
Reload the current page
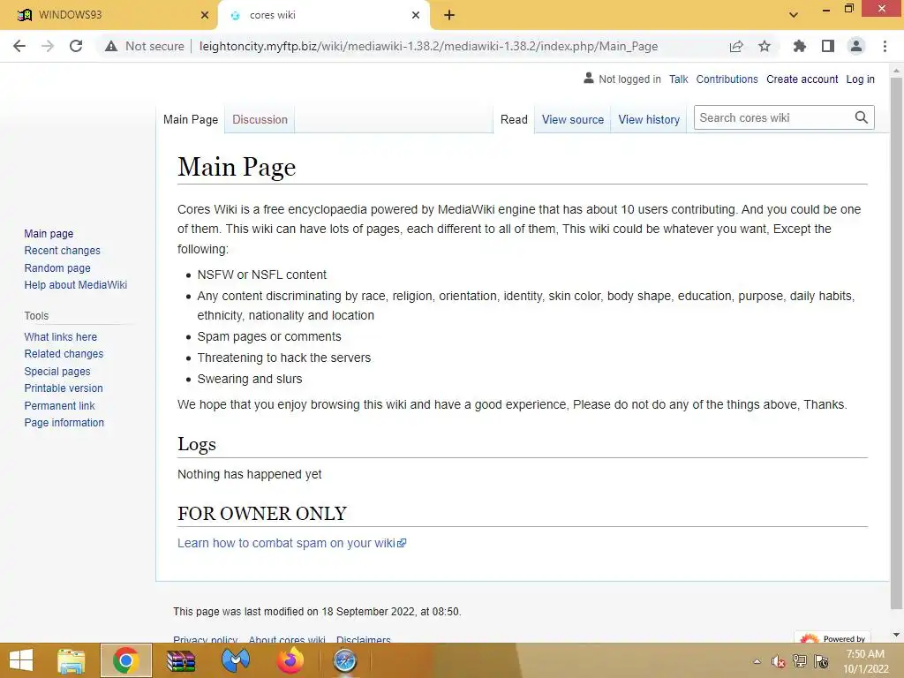click(76, 46)
